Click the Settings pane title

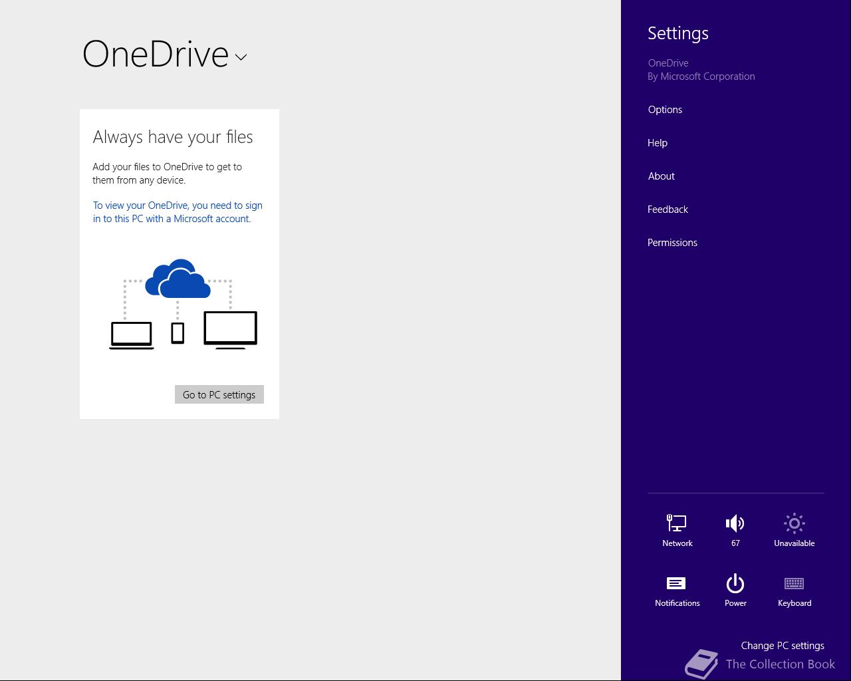[x=678, y=33]
